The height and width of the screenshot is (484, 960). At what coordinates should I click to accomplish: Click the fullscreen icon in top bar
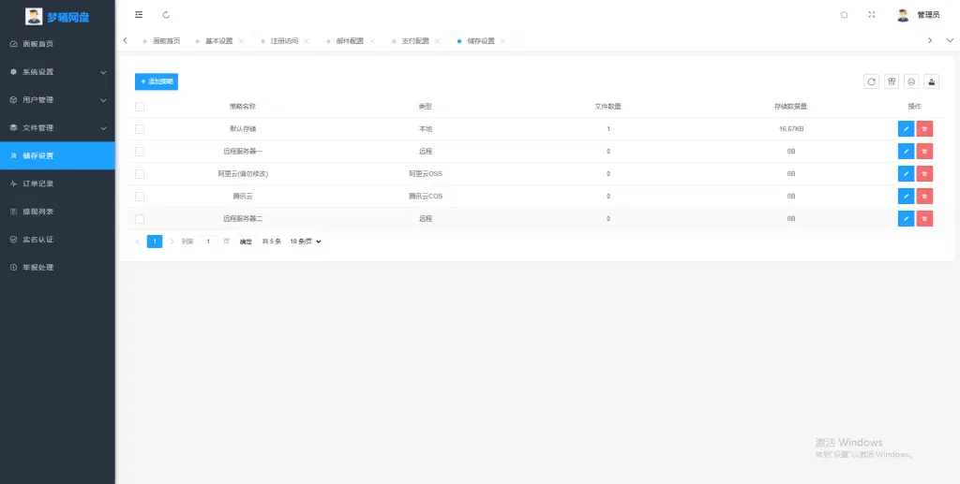coord(872,15)
